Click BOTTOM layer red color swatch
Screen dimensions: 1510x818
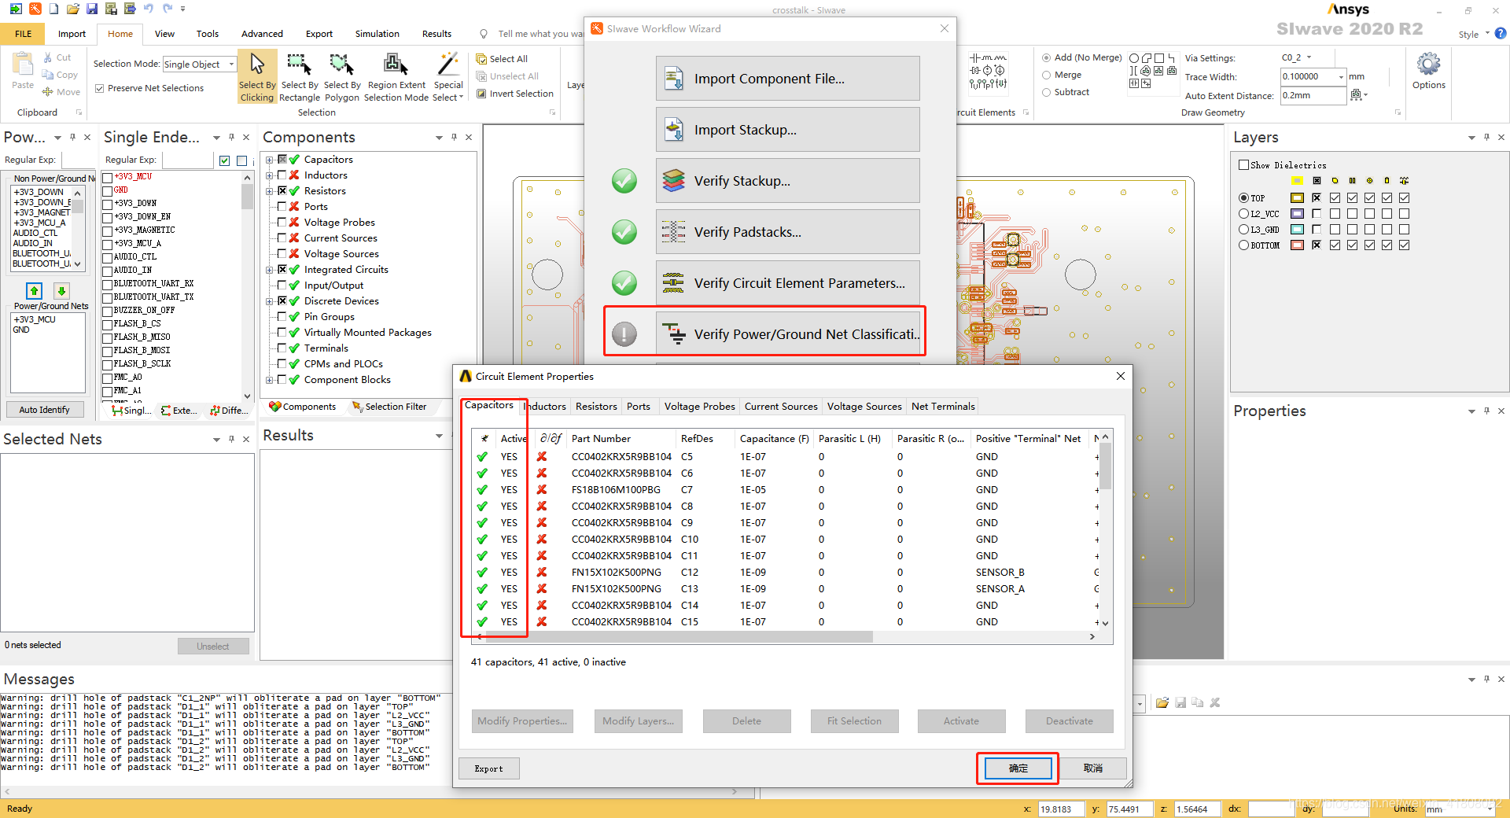tap(1297, 245)
